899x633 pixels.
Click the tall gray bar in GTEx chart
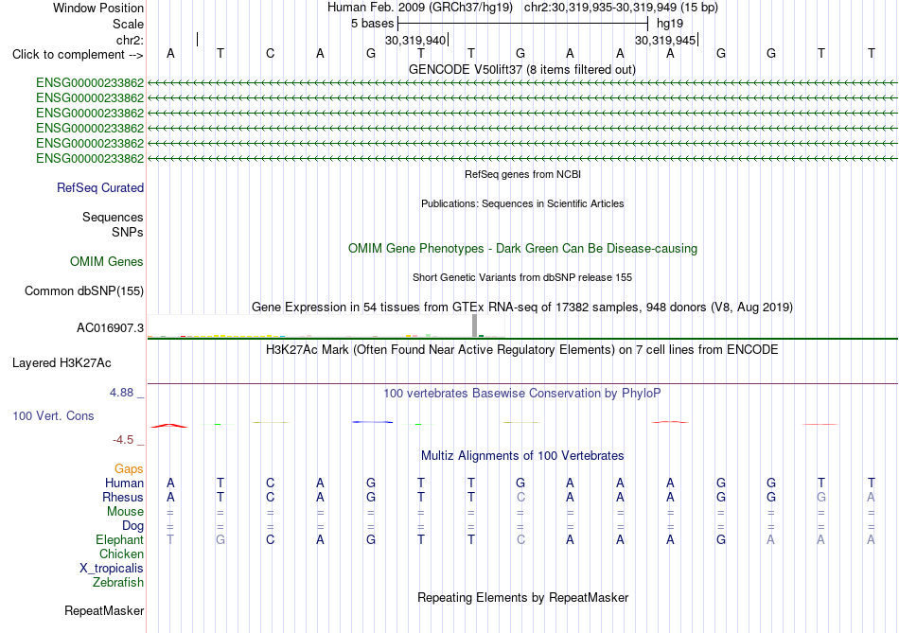pyautogui.click(x=474, y=325)
